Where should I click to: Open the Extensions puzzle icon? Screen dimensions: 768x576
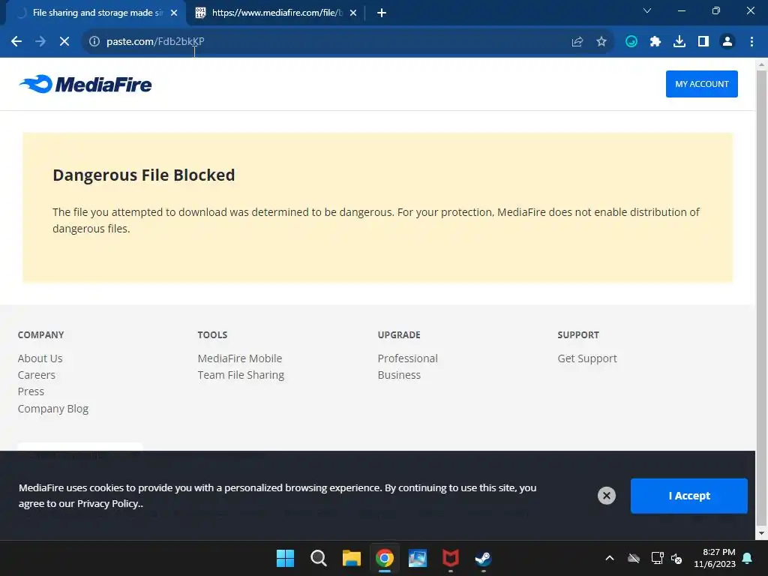pos(655,42)
